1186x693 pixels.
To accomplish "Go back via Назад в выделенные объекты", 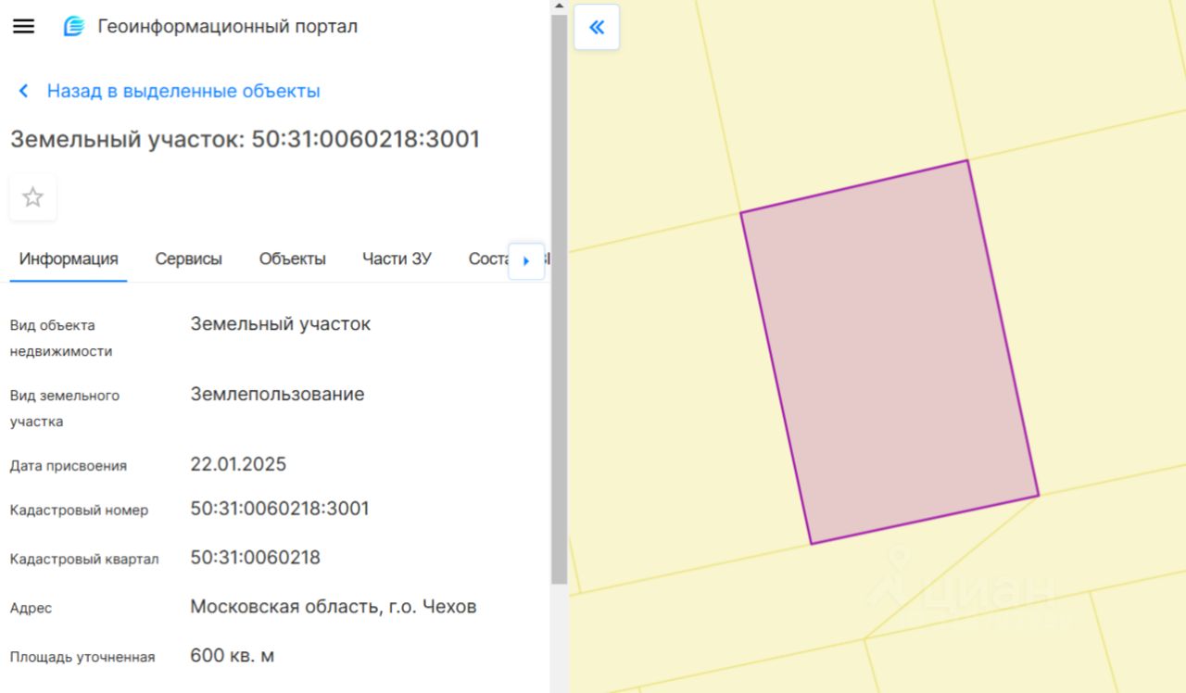I will click(183, 91).
